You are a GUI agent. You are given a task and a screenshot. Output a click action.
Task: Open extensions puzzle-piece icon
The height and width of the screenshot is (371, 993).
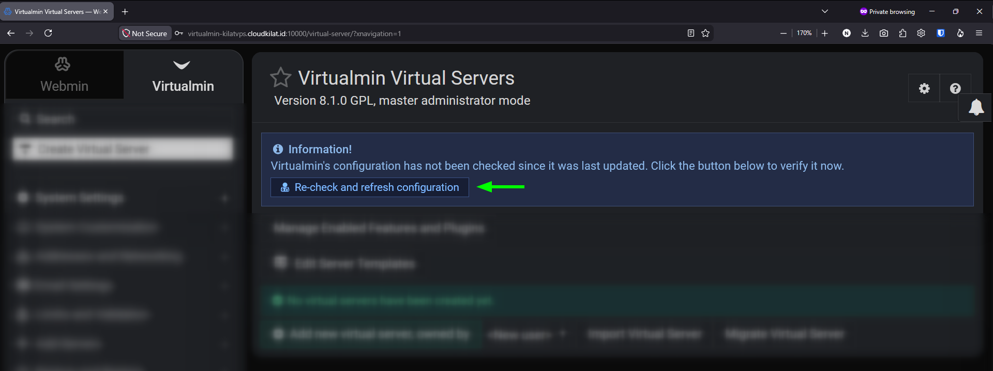[x=902, y=33]
